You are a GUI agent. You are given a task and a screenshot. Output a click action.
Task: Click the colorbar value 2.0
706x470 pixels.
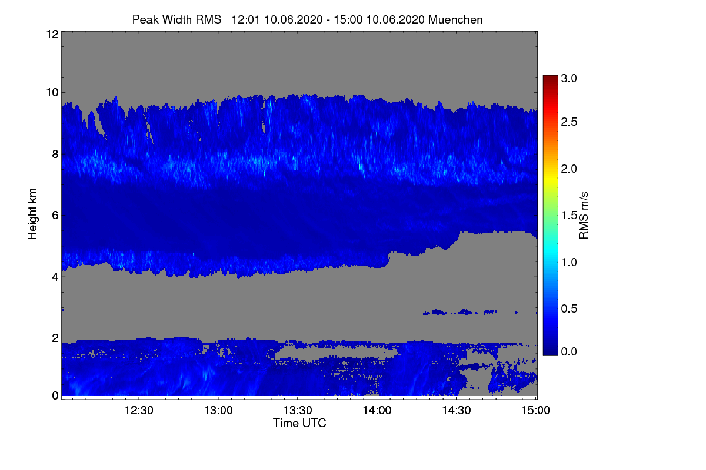pos(570,169)
